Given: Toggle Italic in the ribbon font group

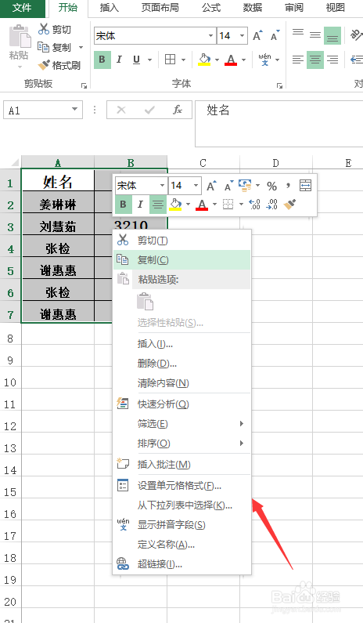Looking at the screenshot, I should pos(119,60).
